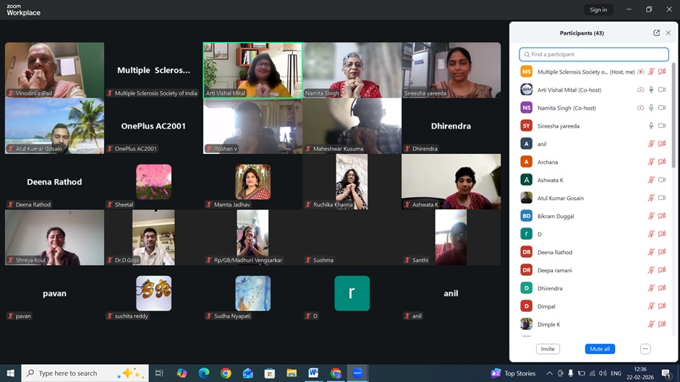Open the more options ellipsis in Participants panel

[x=645, y=349]
